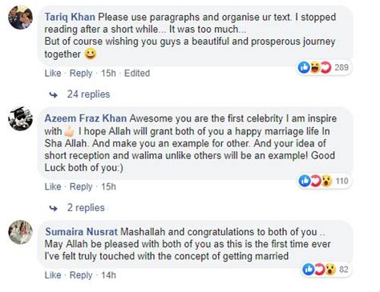Click the reply arrow icon beside 24 replies

(x=54, y=94)
